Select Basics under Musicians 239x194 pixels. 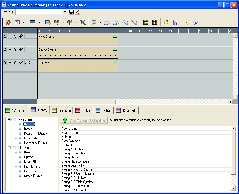click(29, 124)
